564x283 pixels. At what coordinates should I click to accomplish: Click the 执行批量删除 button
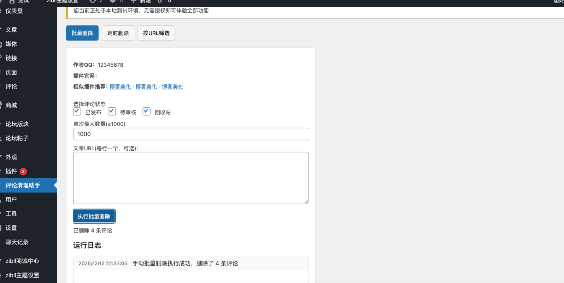point(94,216)
